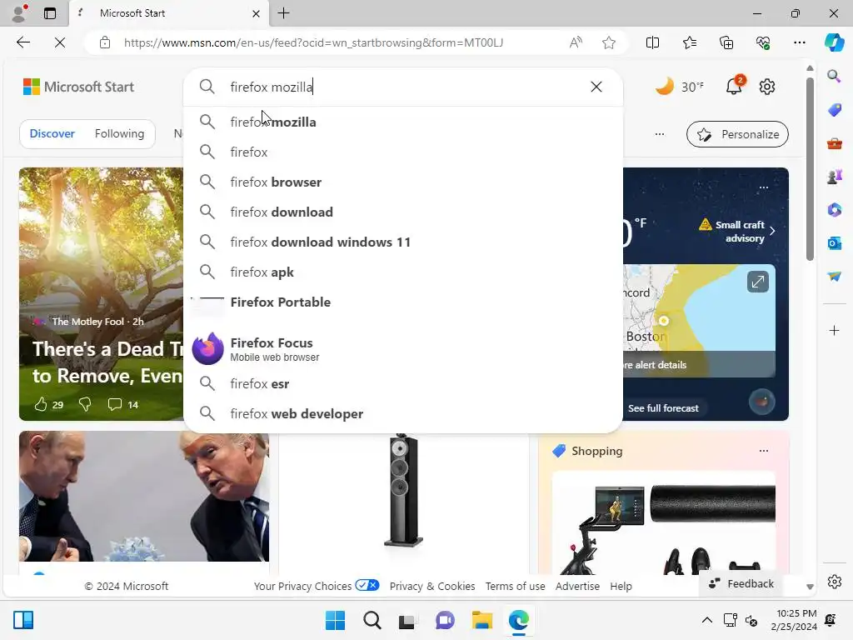Choose suggestion firefox apk

(403, 272)
